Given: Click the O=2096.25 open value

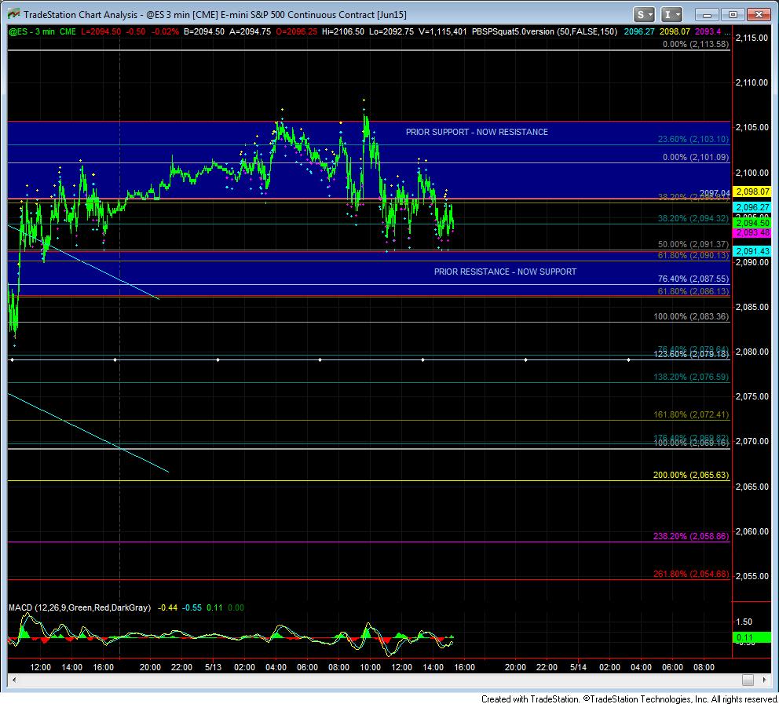Looking at the screenshot, I should 296,31.
